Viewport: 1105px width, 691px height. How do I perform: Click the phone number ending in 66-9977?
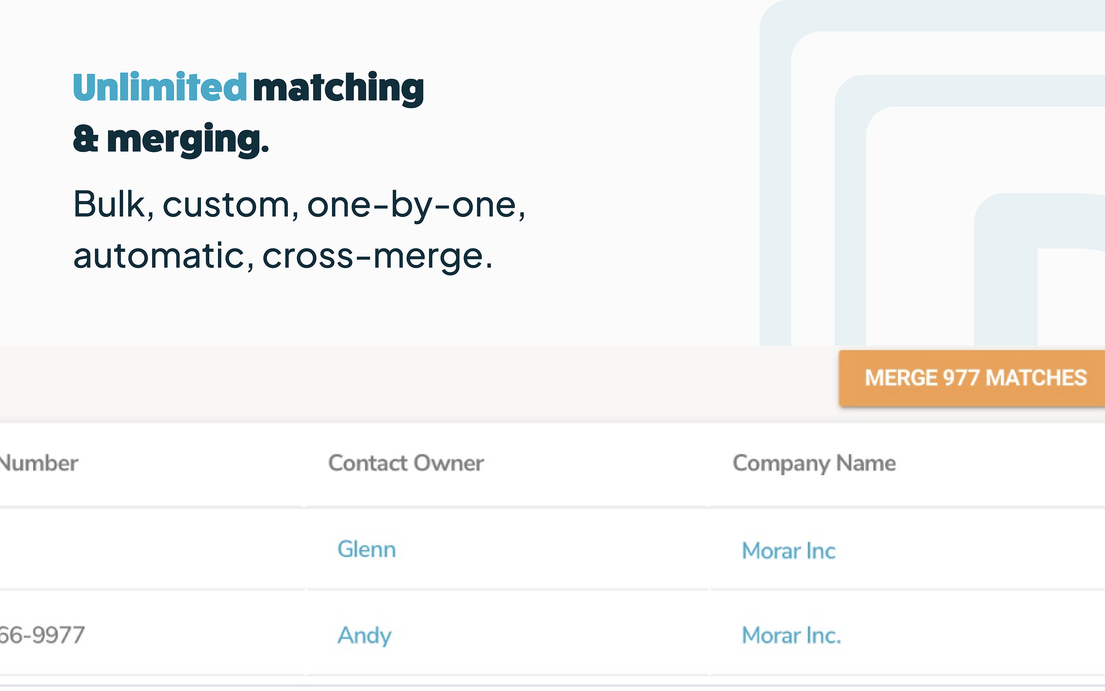click(x=42, y=635)
